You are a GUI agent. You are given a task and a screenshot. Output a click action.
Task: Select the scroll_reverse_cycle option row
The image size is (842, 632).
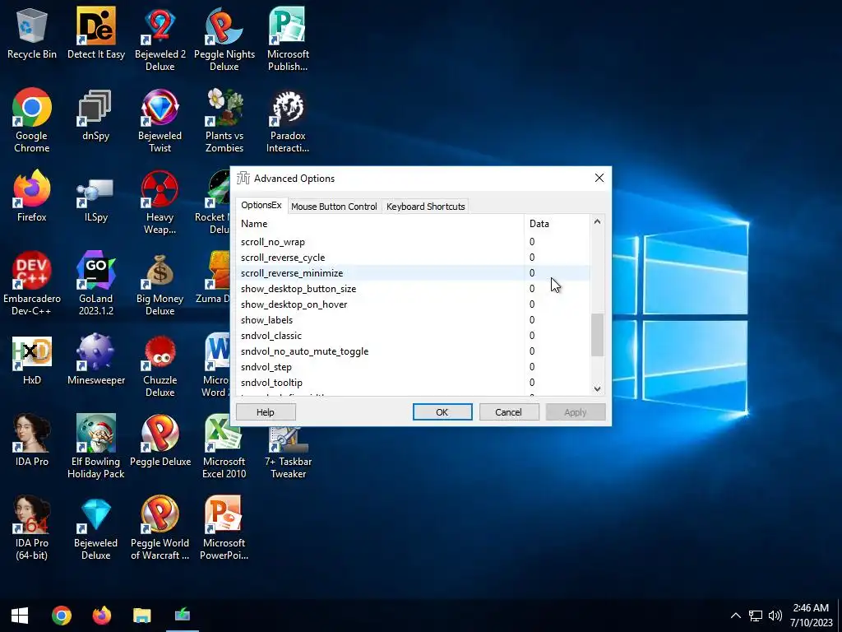[x=413, y=258]
